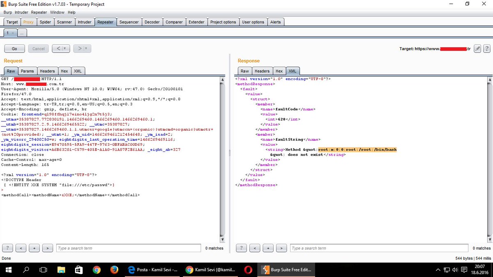Switch to the Decoder tab

(152, 22)
